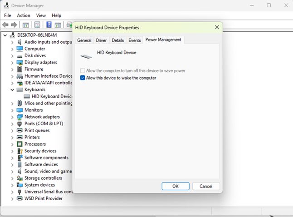293x217 pixels.
Task: Click the Cancel button
Action: pyautogui.click(x=206, y=186)
